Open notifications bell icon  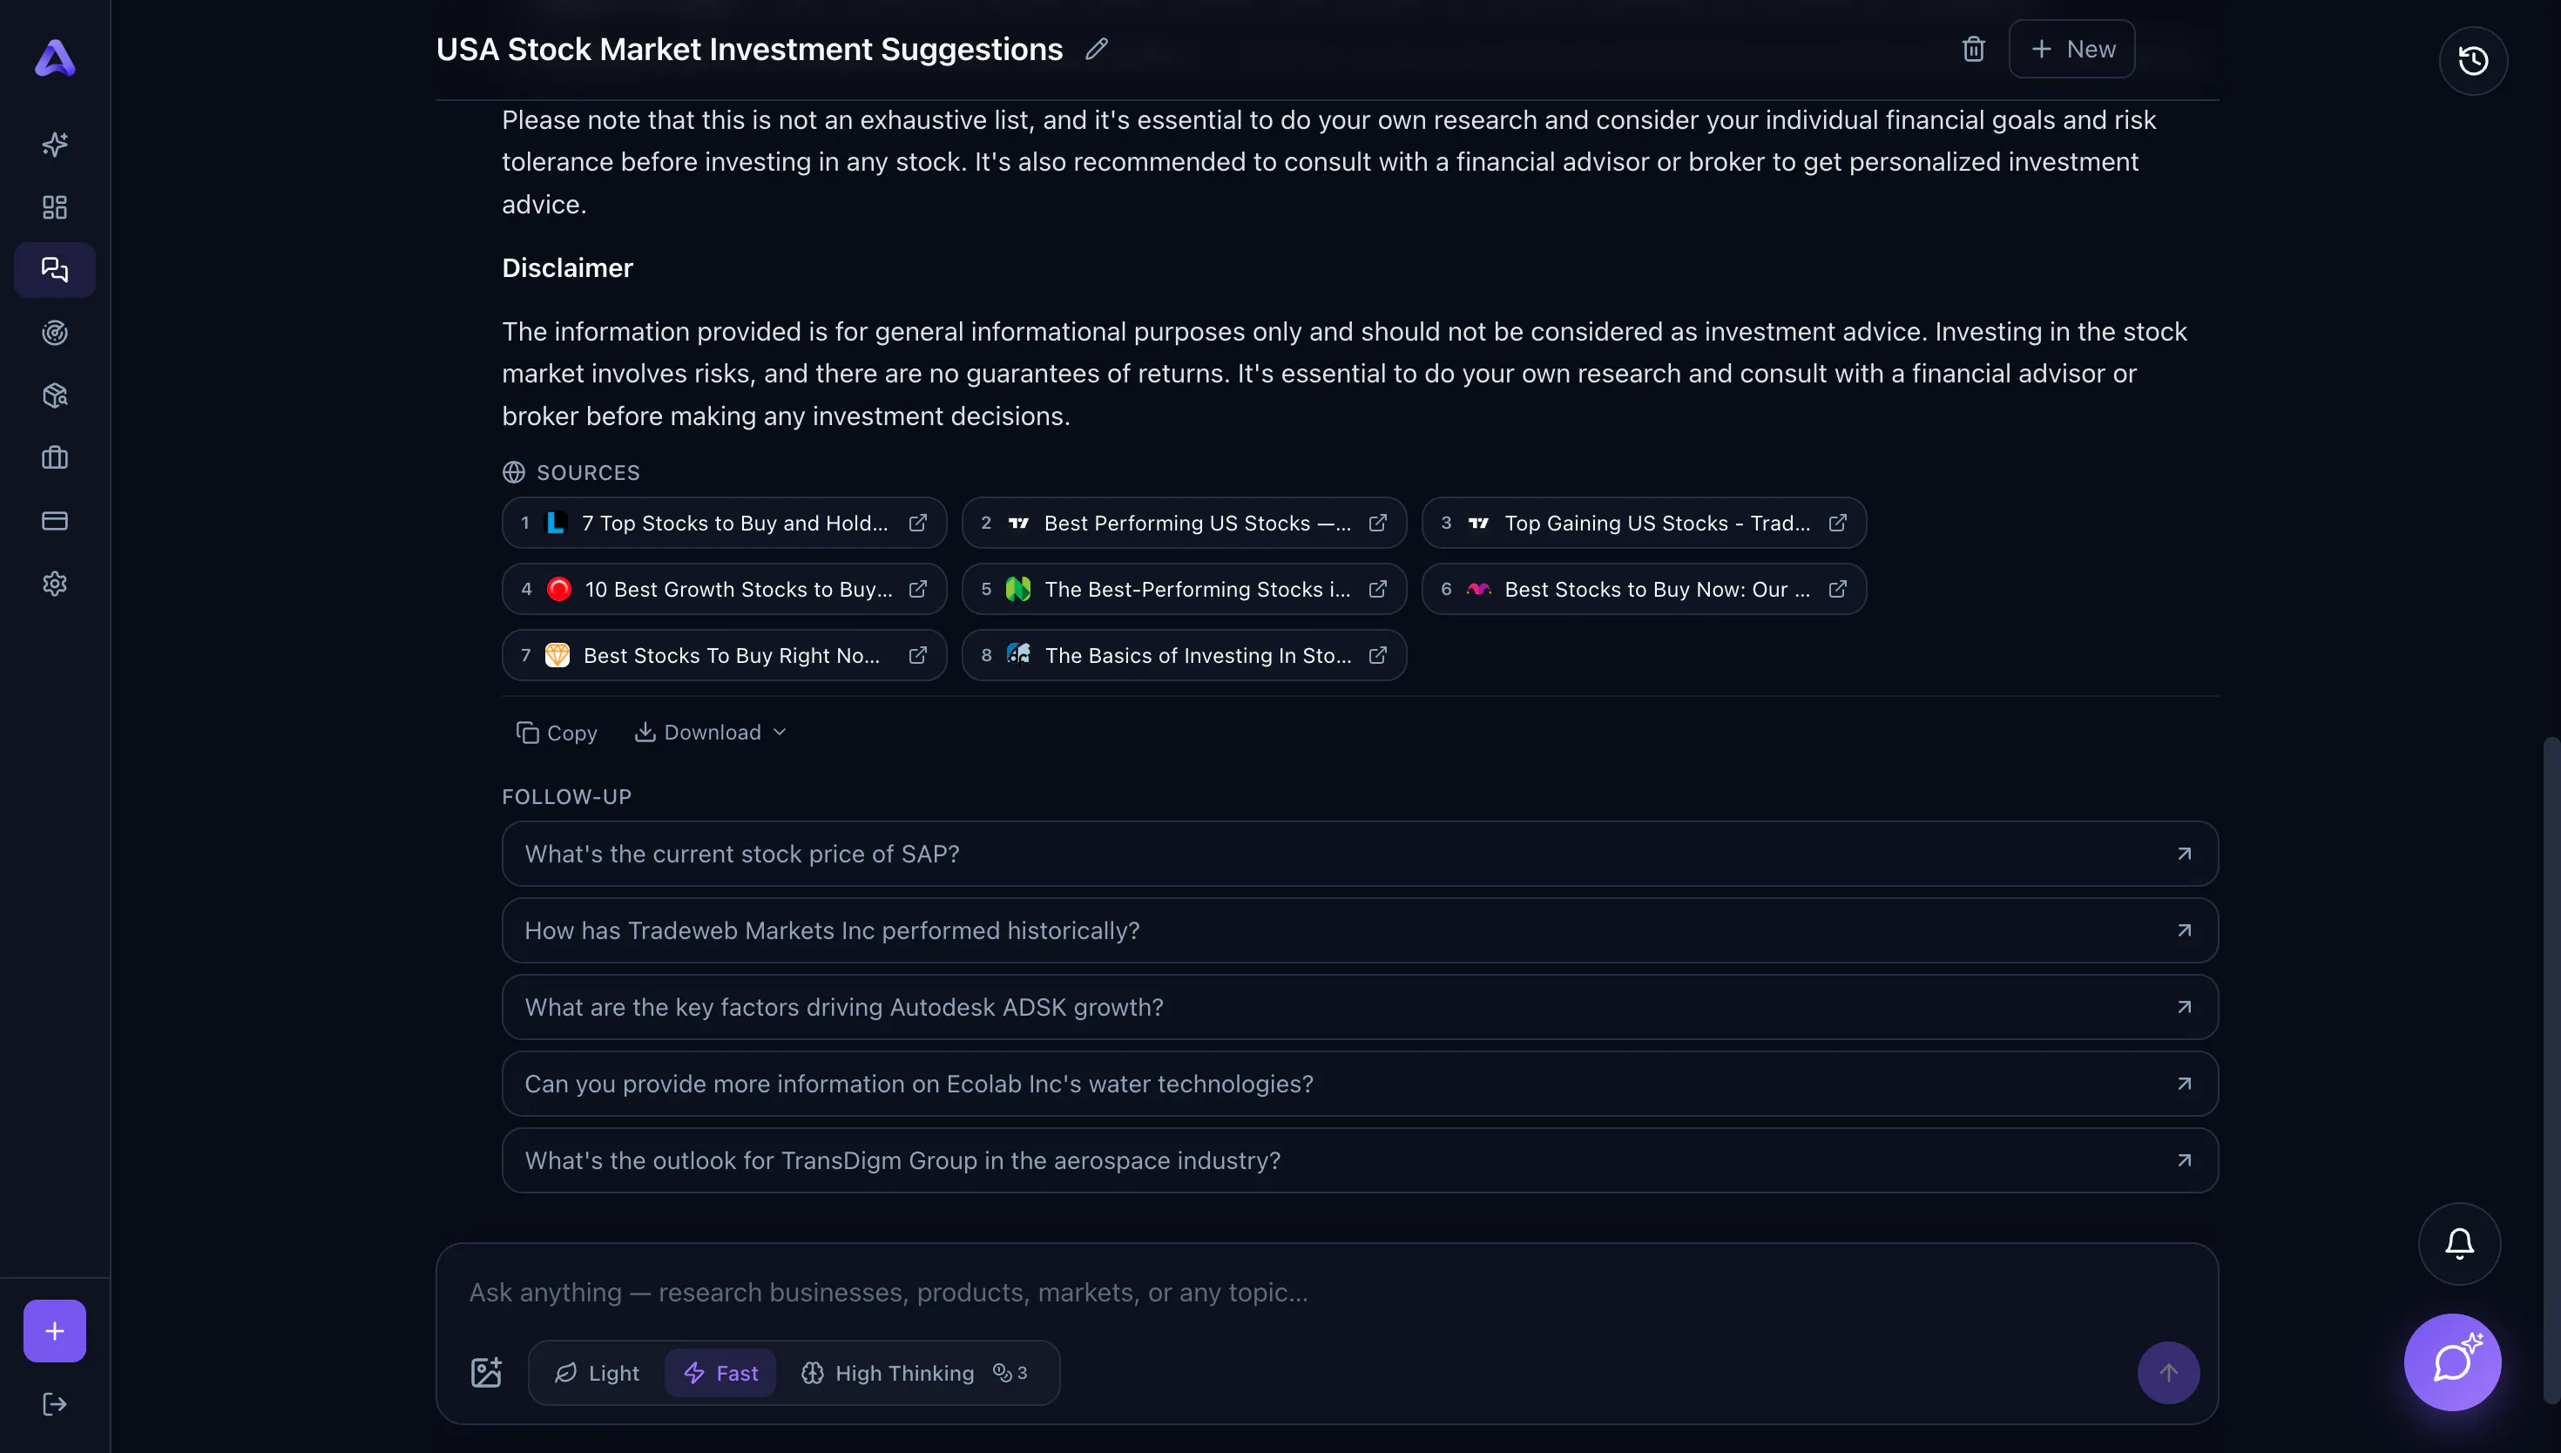tap(2459, 1243)
